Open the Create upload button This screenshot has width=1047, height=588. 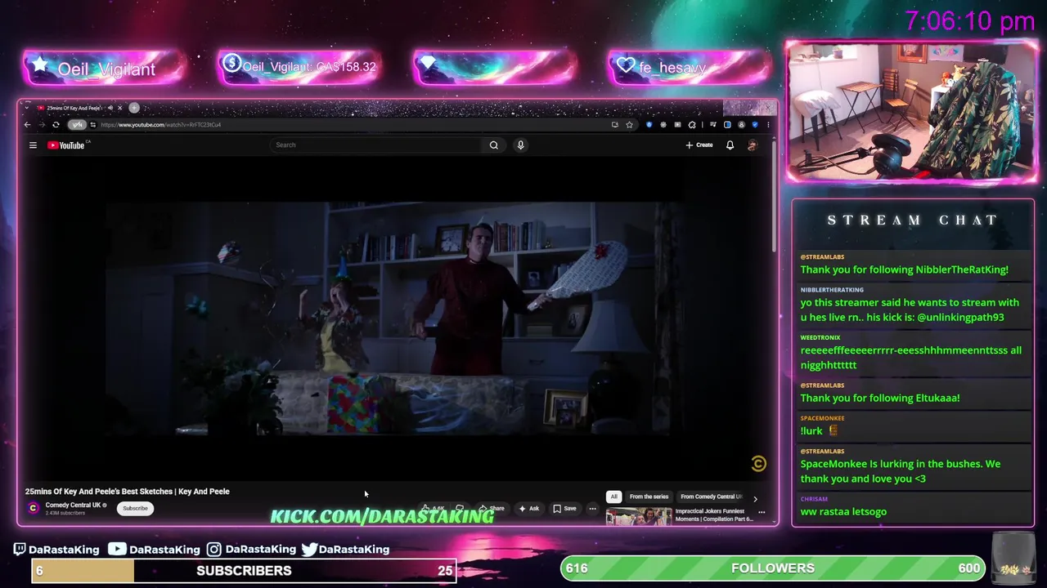(x=699, y=145)
